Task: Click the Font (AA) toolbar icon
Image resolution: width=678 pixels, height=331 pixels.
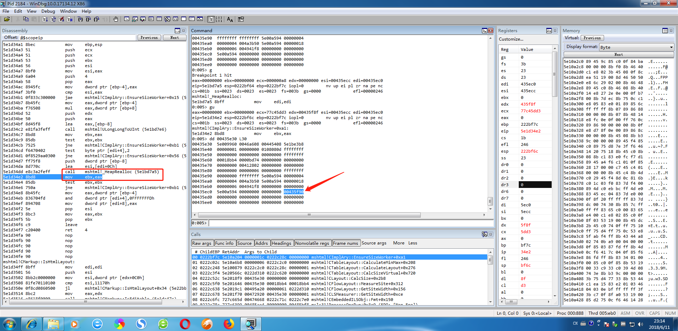Action: (x=230, y=19)
